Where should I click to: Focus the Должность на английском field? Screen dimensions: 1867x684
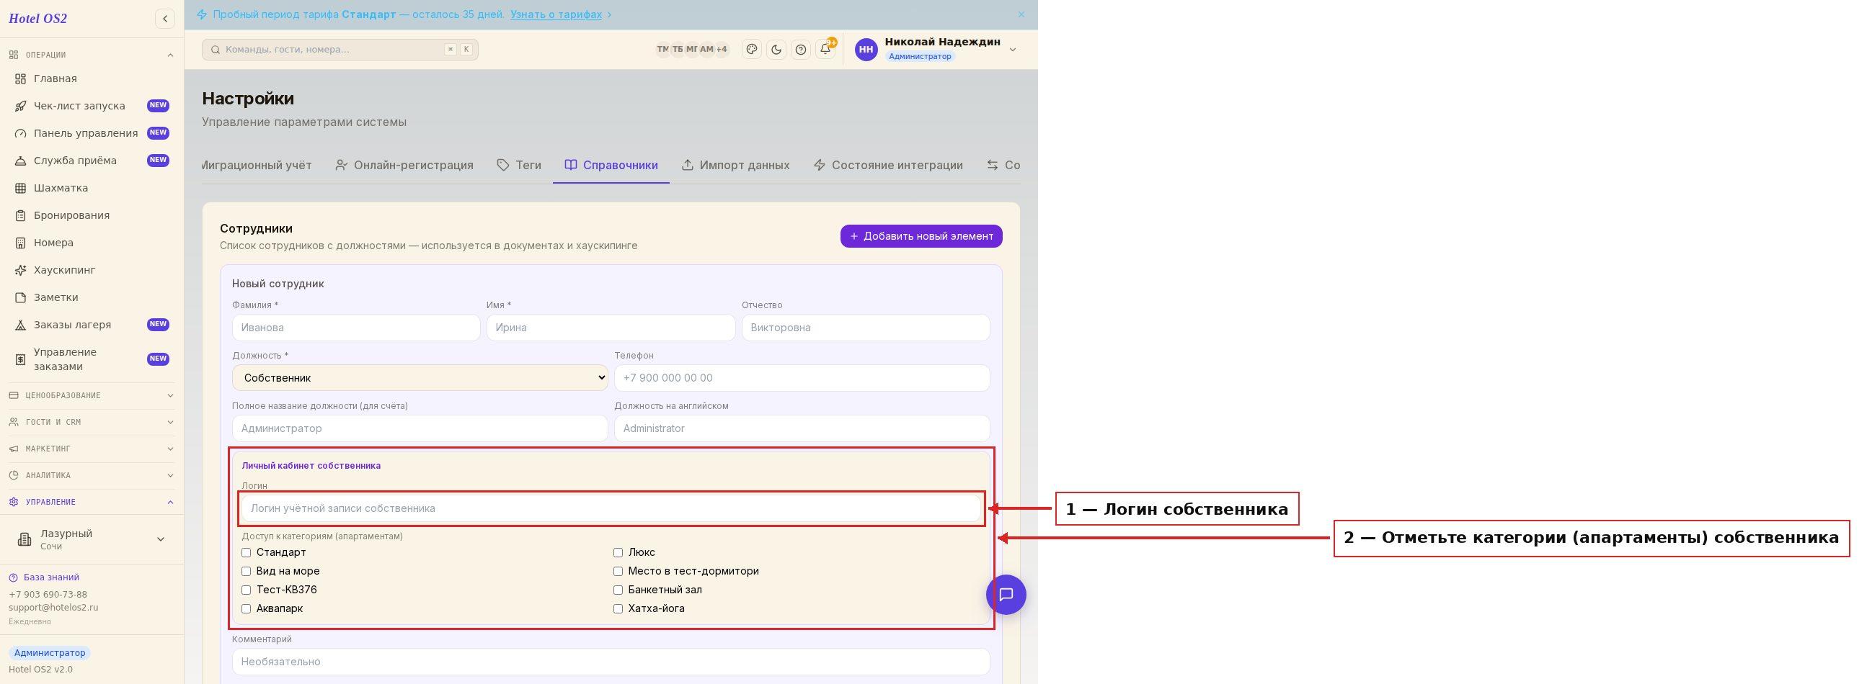(802, 428)
